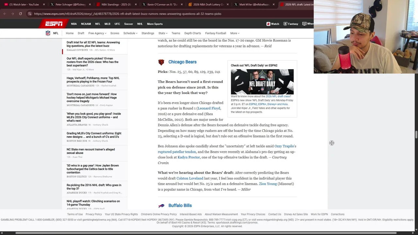The image size is (418, 235).
Task: Open the More Sports menu
Action: point(155,24)
